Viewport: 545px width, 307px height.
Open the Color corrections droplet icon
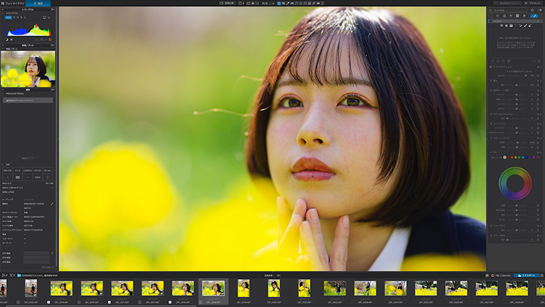[x=504, y=16]
